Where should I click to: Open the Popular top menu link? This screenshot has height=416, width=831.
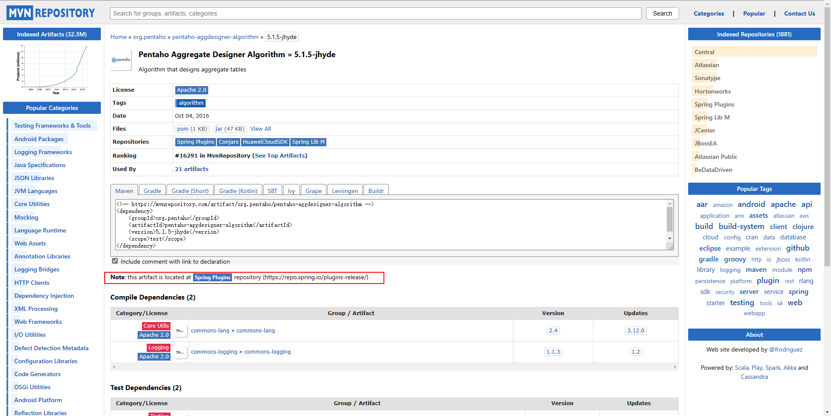pyautogui.click(x=754, y=13)
